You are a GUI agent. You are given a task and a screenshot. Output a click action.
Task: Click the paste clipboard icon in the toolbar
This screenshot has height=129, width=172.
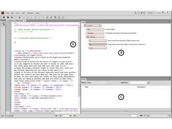point(35,17)
